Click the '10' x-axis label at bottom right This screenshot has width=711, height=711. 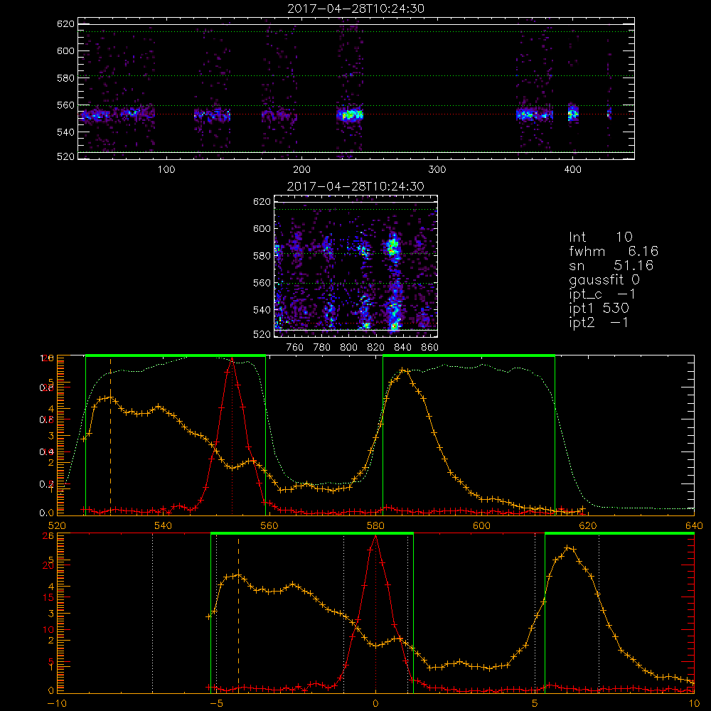(x=694, y=704)
